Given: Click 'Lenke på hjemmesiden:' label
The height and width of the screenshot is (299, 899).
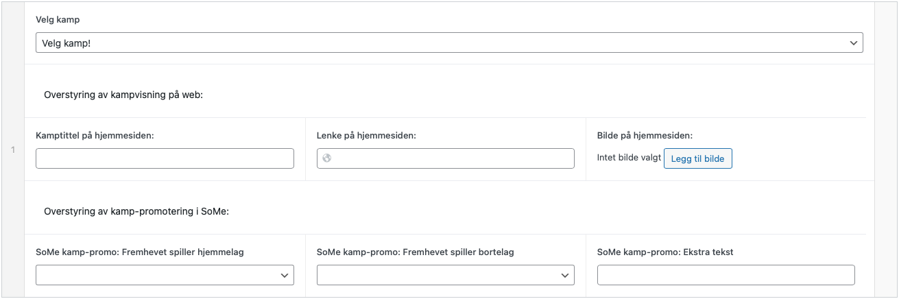Looking at the screenshot, I should click(x=367, y=136).
